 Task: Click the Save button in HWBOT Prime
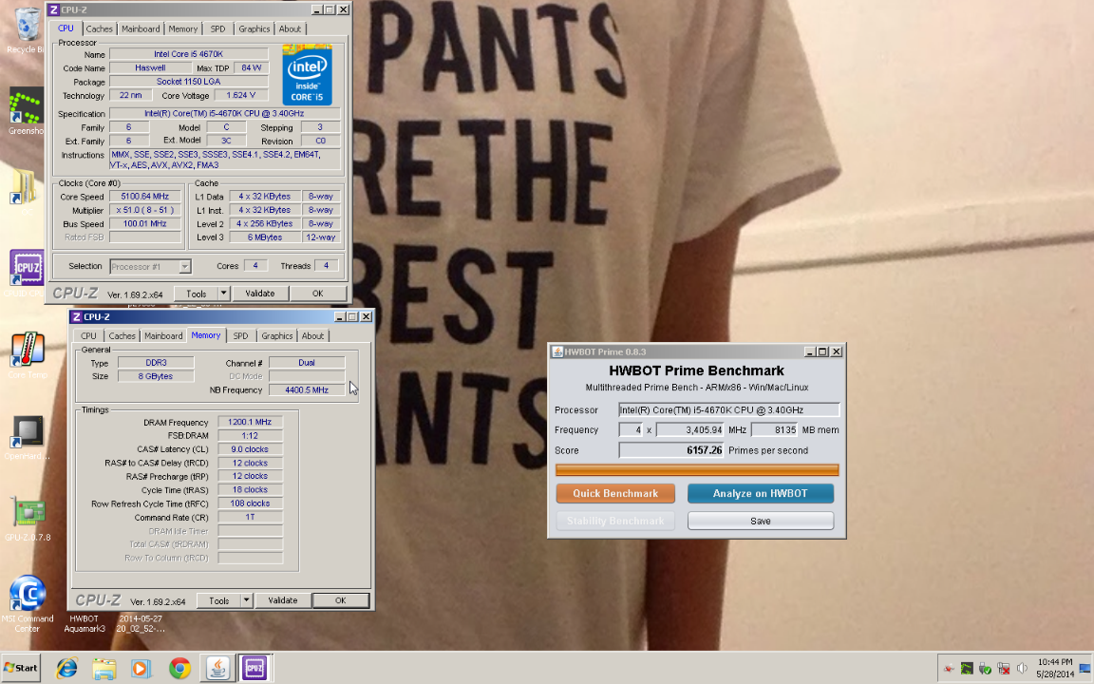761,522
